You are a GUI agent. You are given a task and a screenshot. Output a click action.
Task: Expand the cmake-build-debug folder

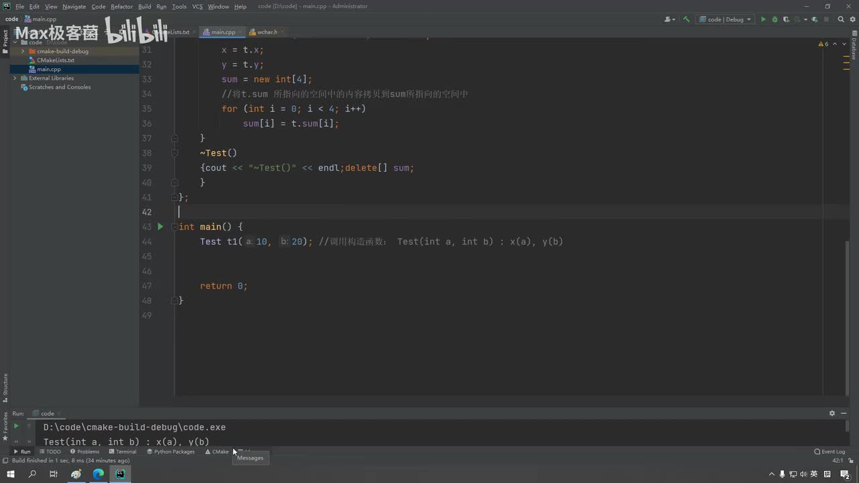(23, 51)
